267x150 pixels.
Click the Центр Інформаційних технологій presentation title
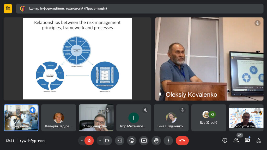(x=68, y=9)
